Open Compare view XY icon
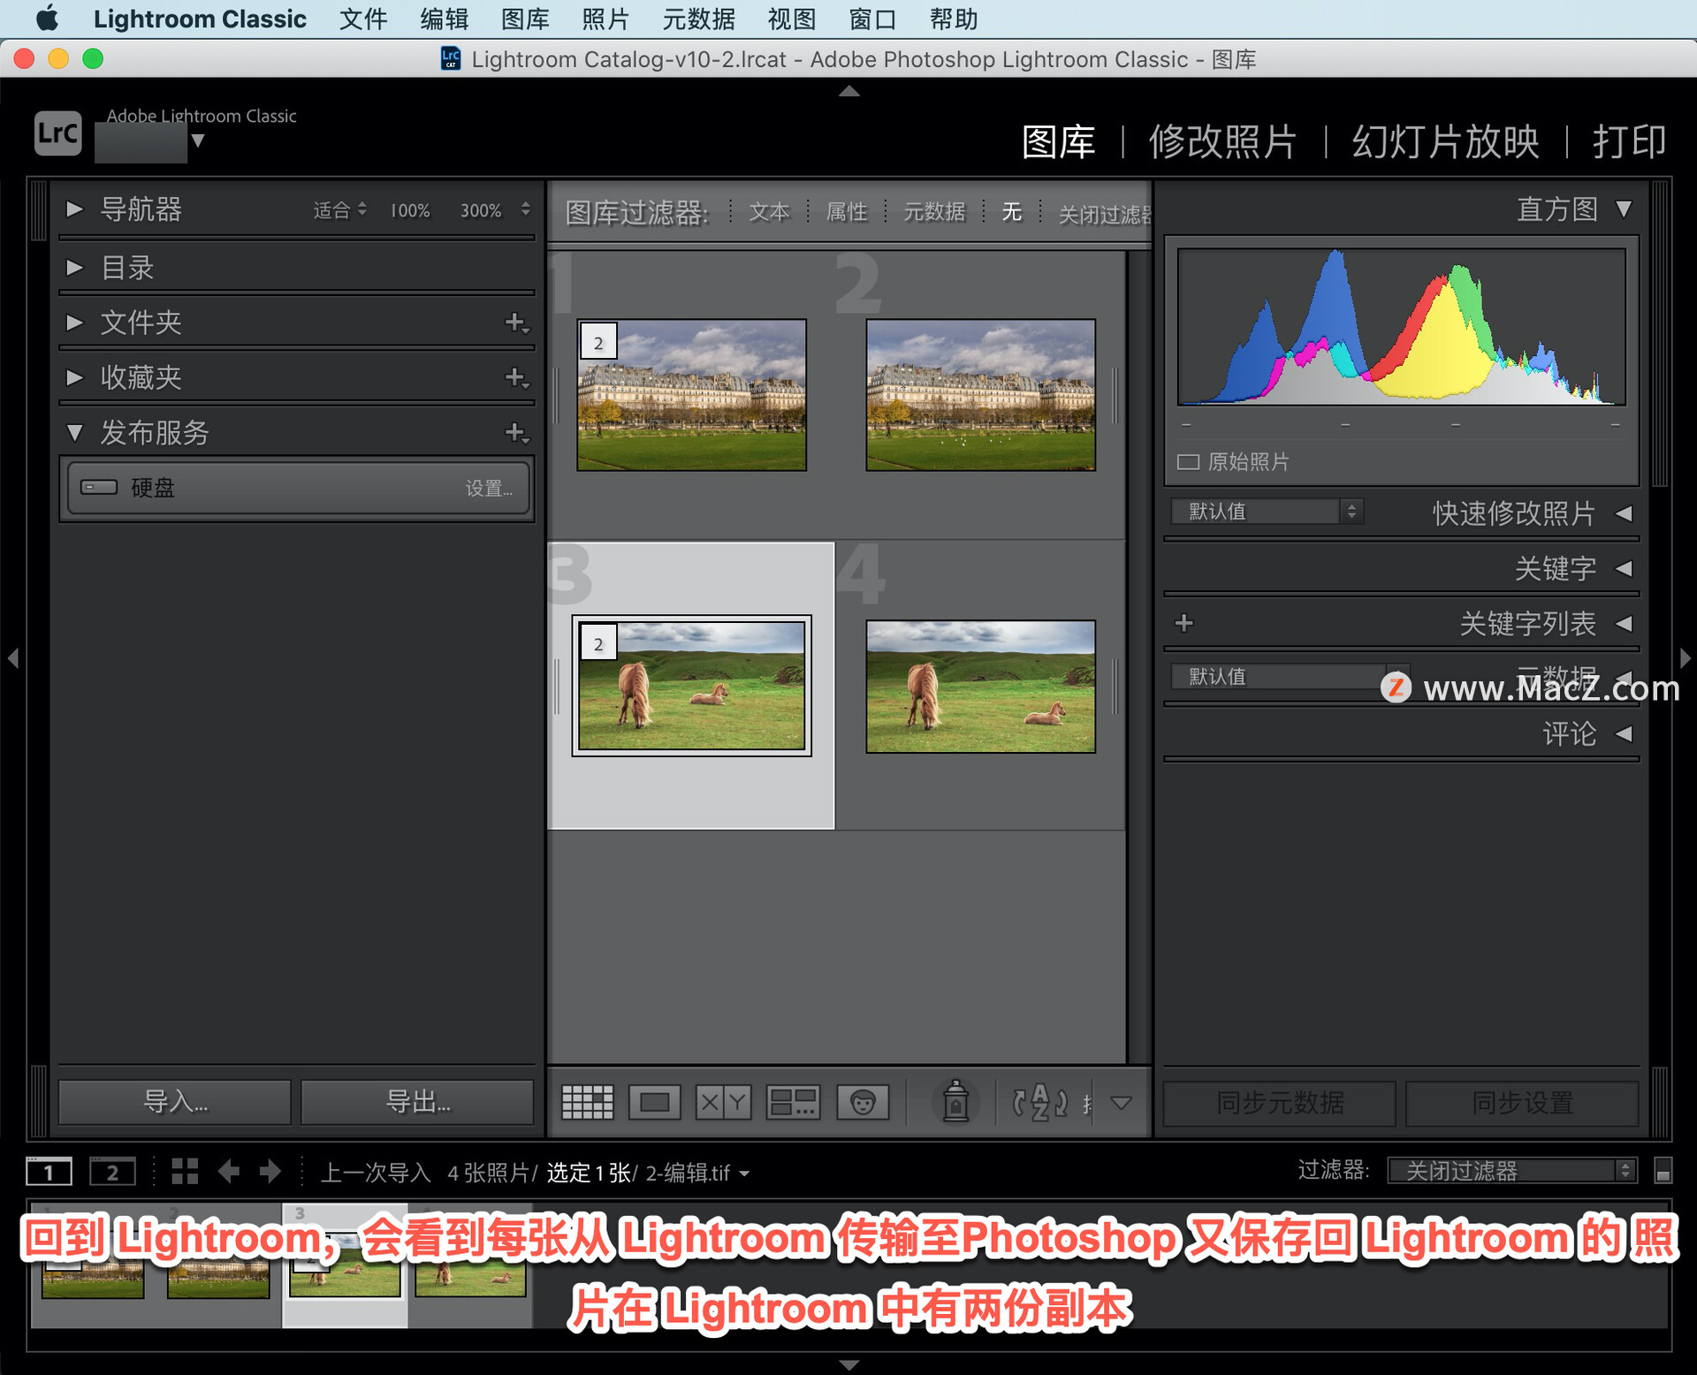The image size is (1697, 1375). [x=723, y=1102]
